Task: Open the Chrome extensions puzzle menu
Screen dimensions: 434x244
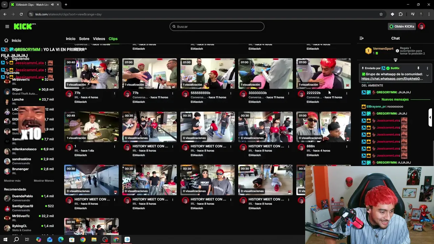Action: pos(401,14)
